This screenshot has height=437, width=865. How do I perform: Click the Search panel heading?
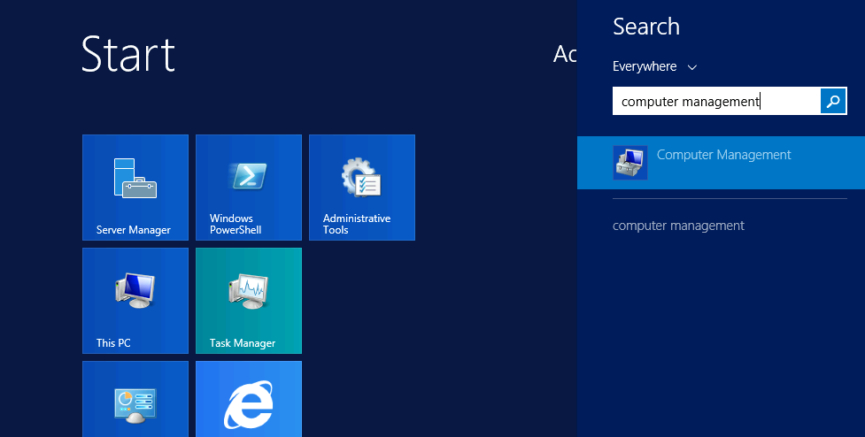[646, 27]
